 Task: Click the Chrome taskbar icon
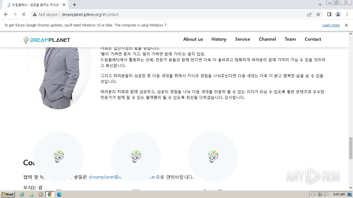pyautogui.click(x=50, y=194)
